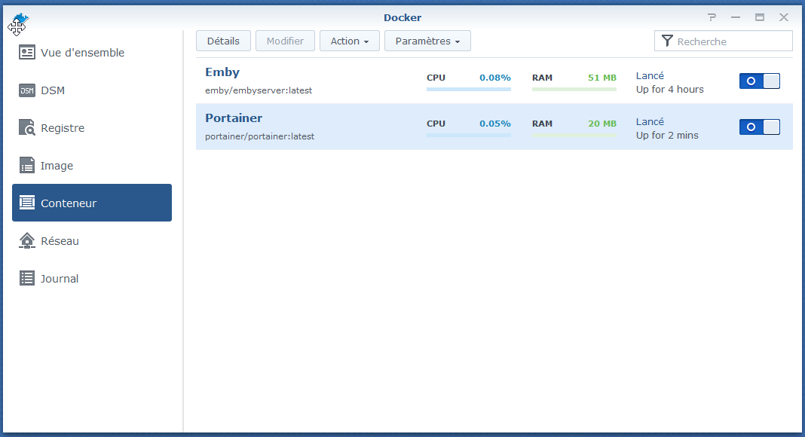
Task: Click the Portainer CPU usage bar
Action: pos(469,136)
